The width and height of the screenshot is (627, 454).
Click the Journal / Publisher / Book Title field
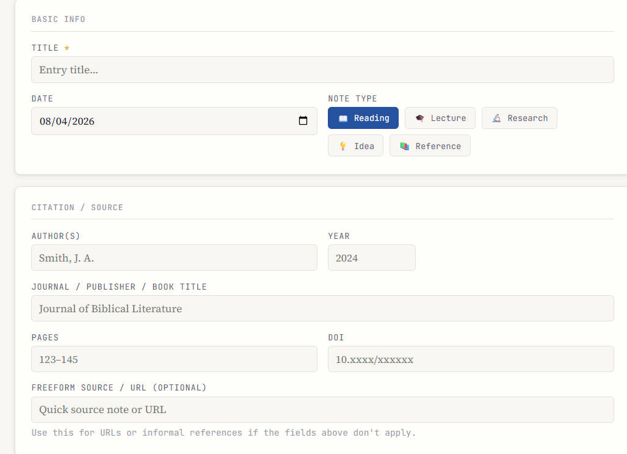click(322, 309)
